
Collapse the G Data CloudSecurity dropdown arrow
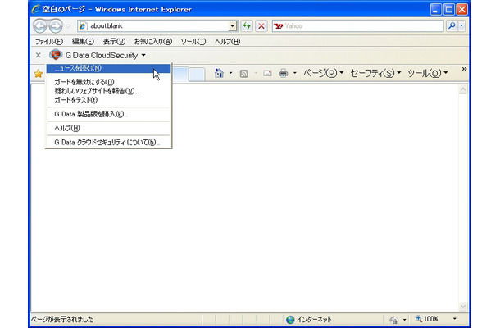click(143, 56)
